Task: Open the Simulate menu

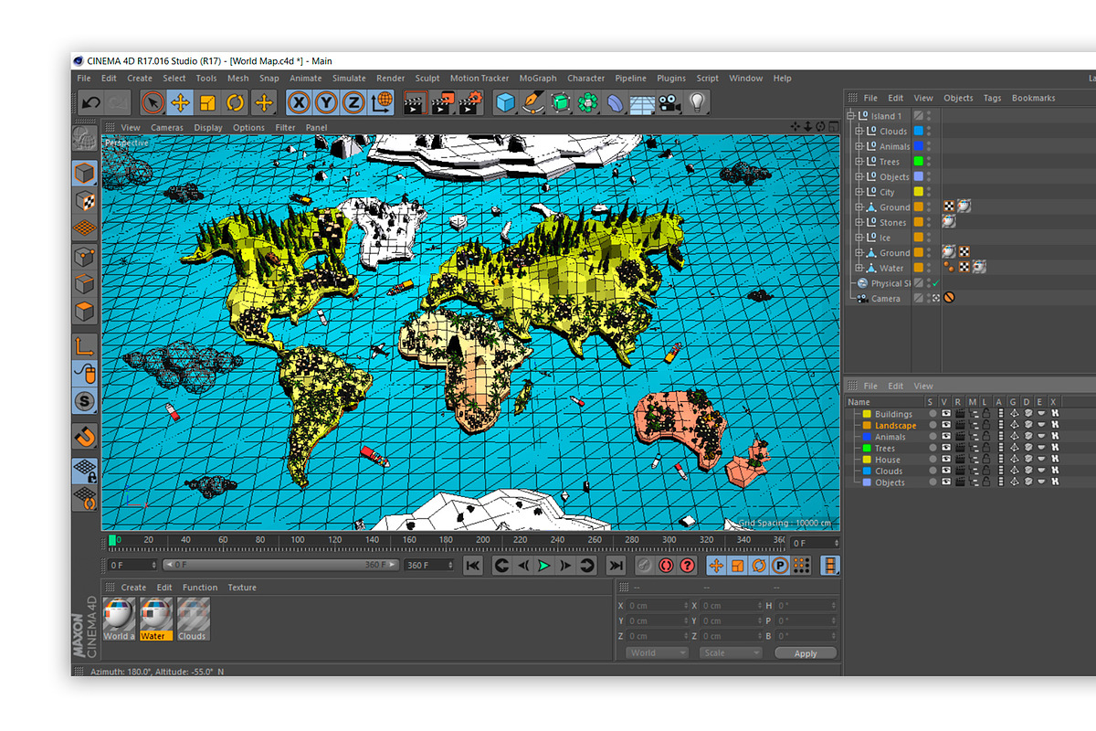Action: 349,79
